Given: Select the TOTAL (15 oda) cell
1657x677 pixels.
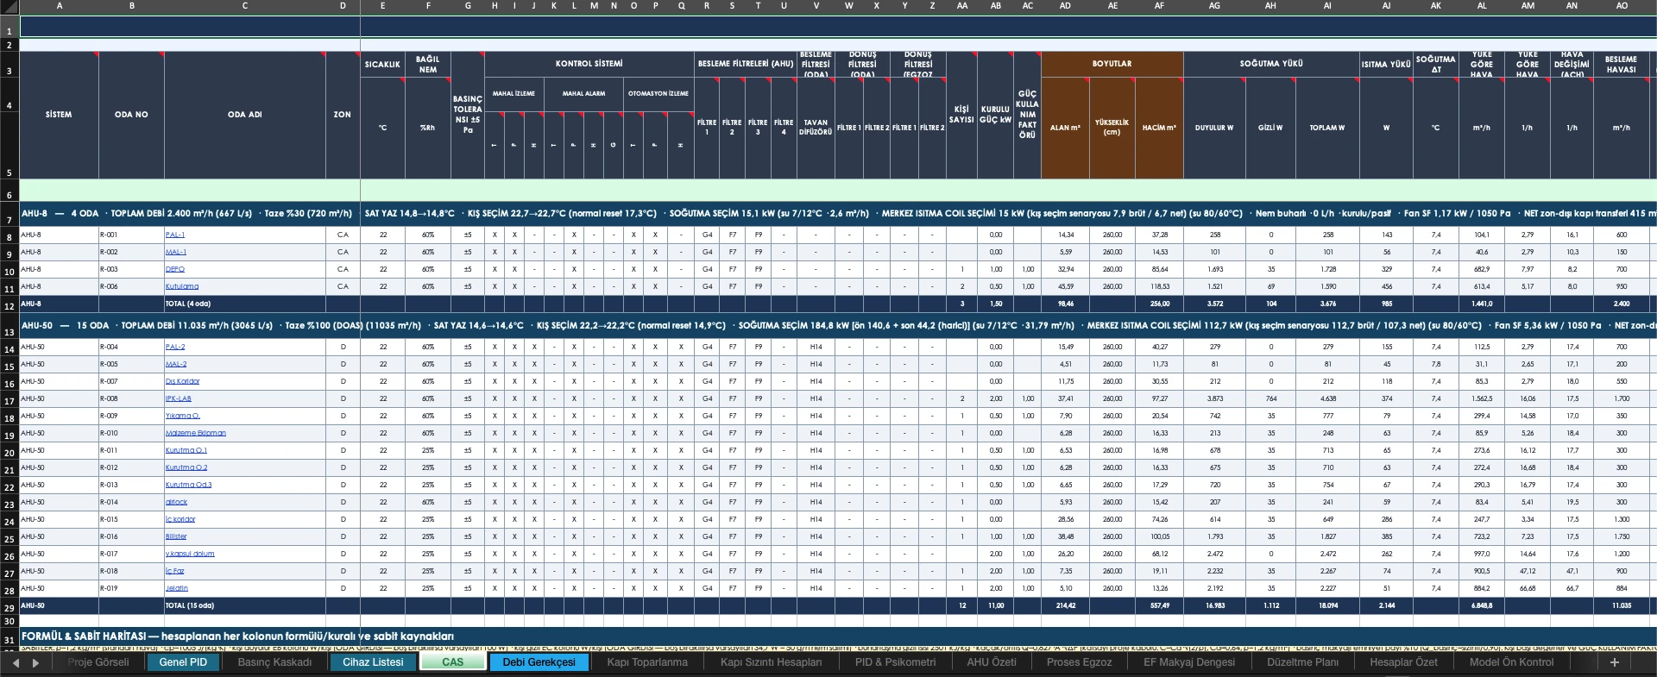Looking at the screenshot, I should pos(245,605).
